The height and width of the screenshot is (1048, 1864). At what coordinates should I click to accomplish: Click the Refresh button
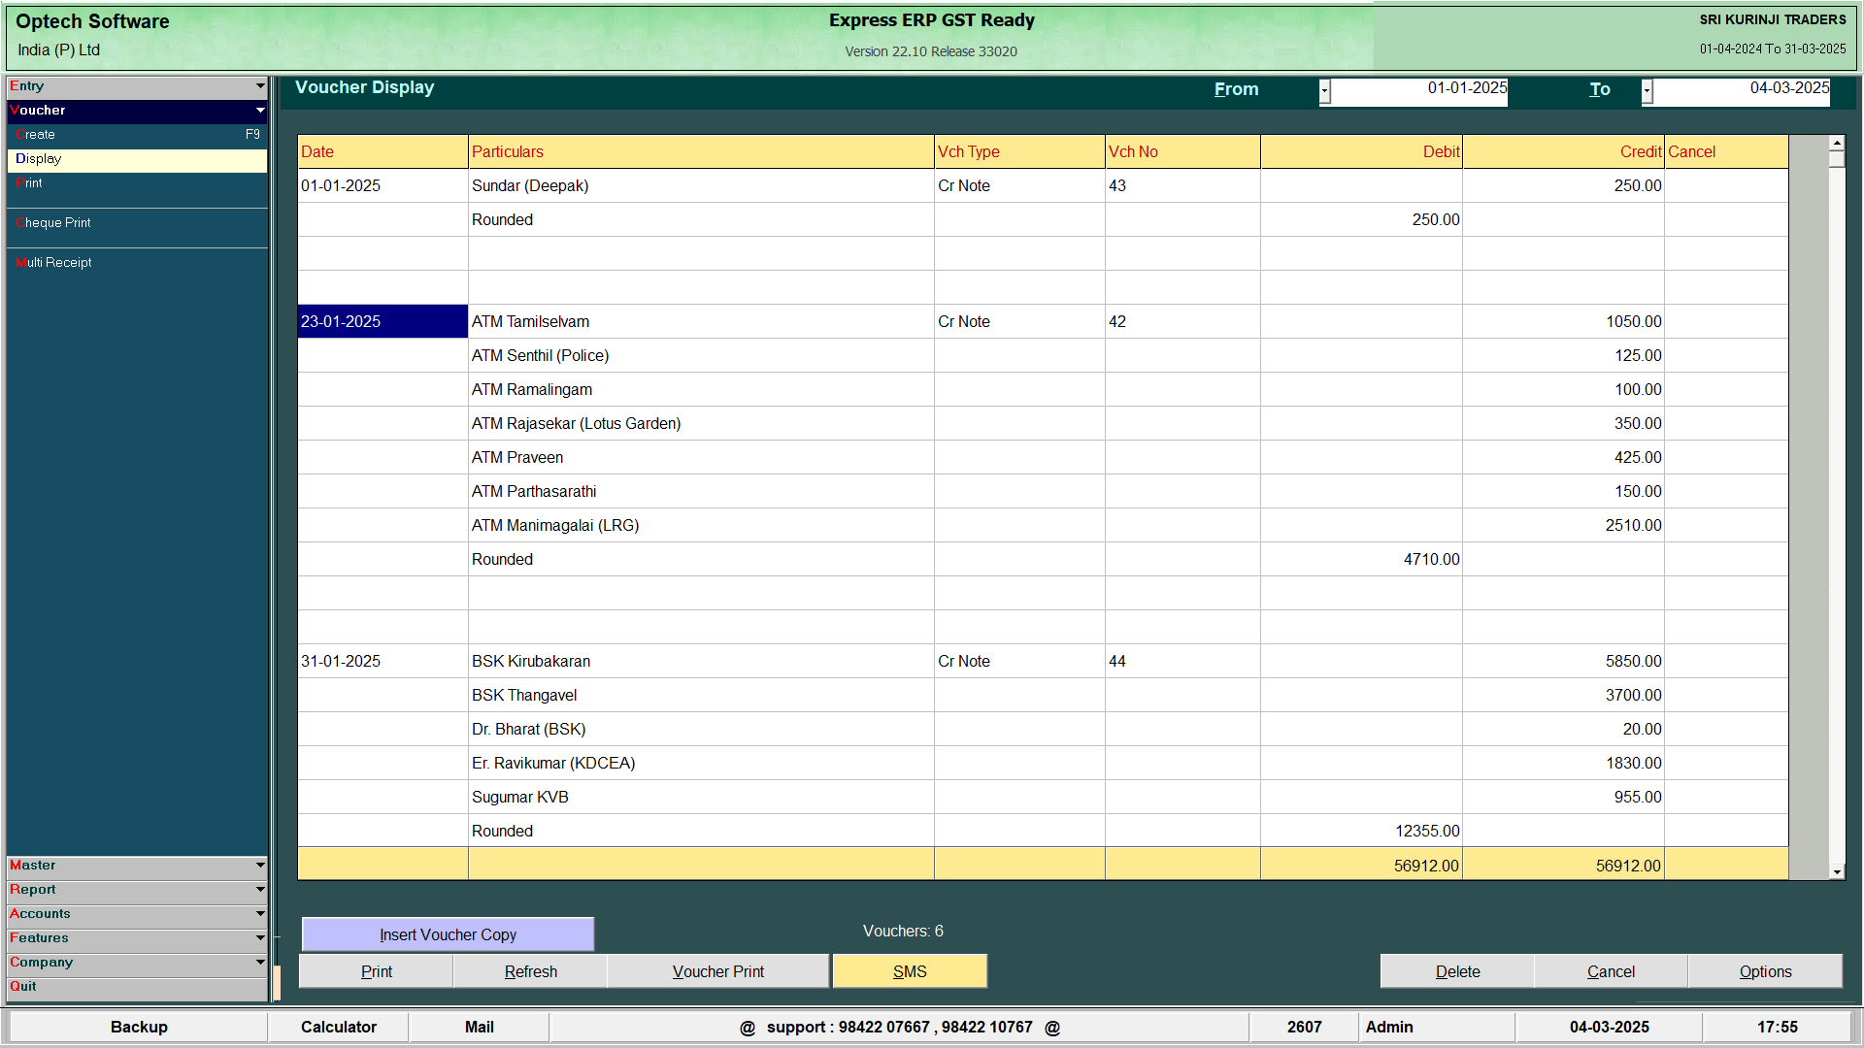point(530,971)
